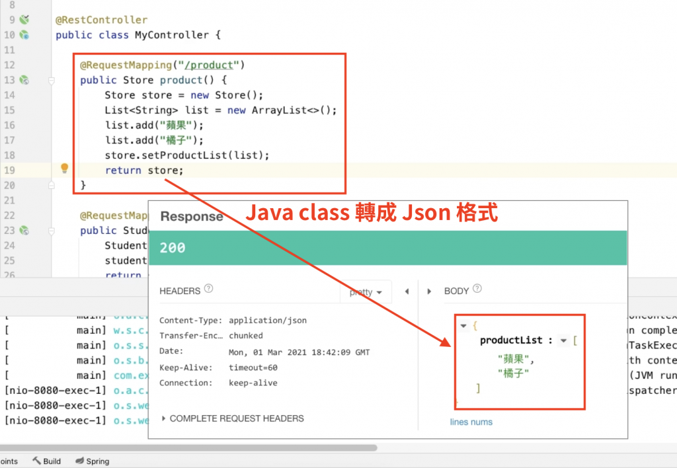Click the Content-Type header name
This screenshot has height=468, width=677.
(190, 321)
